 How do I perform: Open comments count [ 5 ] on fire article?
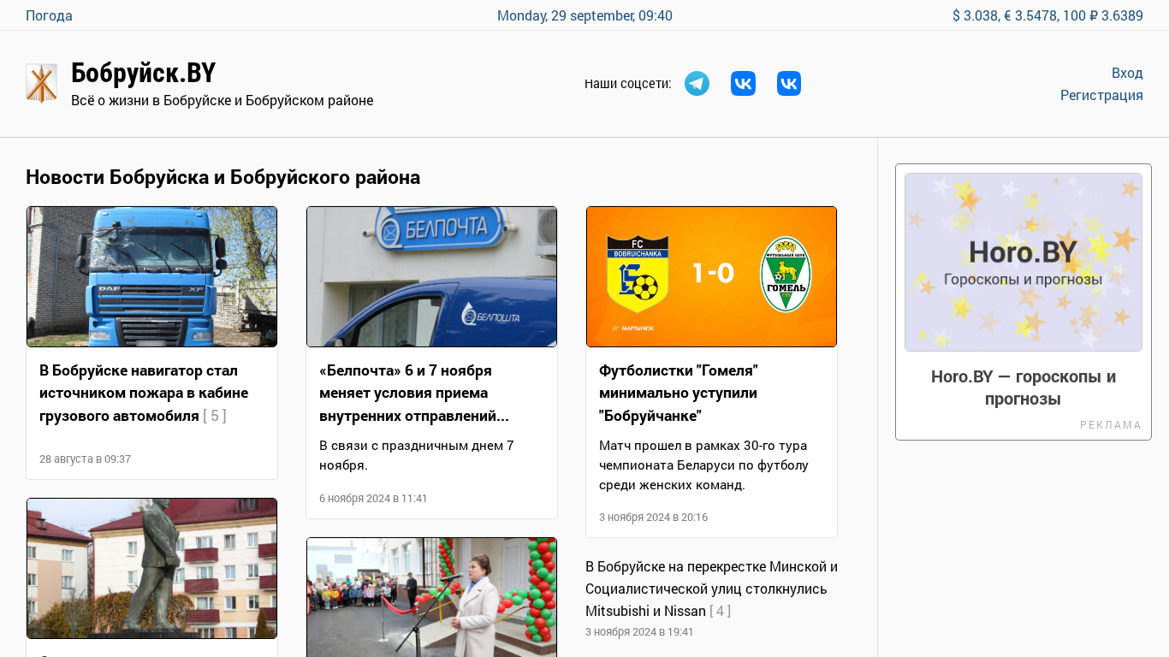[215, 416]
